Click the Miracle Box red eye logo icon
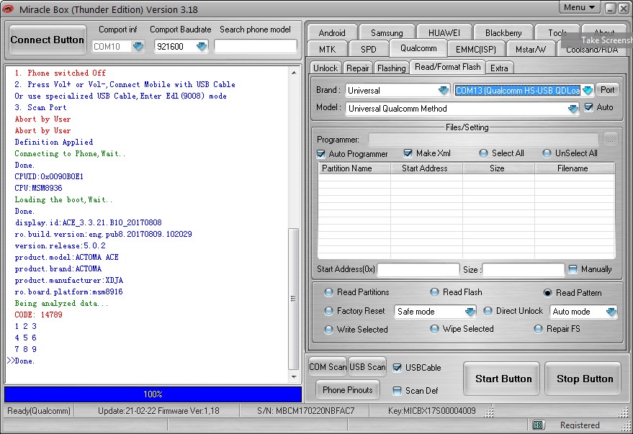 pyautogui.click(x=8, y=9)
